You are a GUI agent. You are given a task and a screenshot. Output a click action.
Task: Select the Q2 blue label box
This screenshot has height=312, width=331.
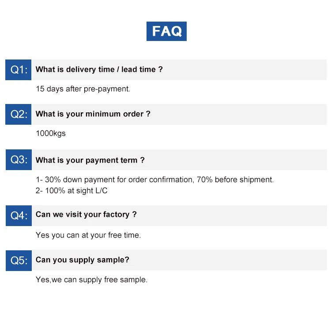coord(19,114)
